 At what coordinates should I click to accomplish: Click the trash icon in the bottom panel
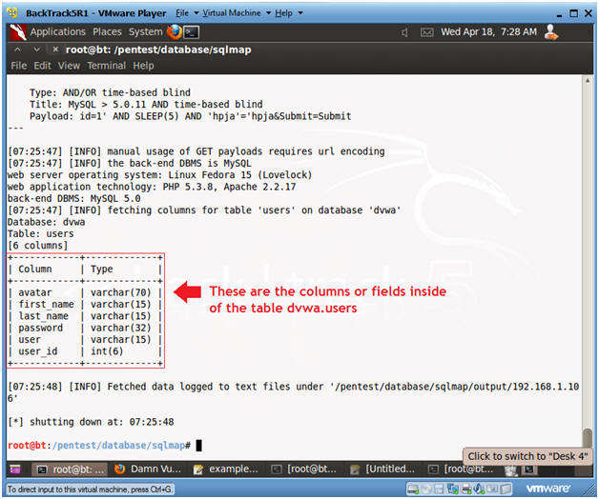pyautogui.click(x=511, y=470)
